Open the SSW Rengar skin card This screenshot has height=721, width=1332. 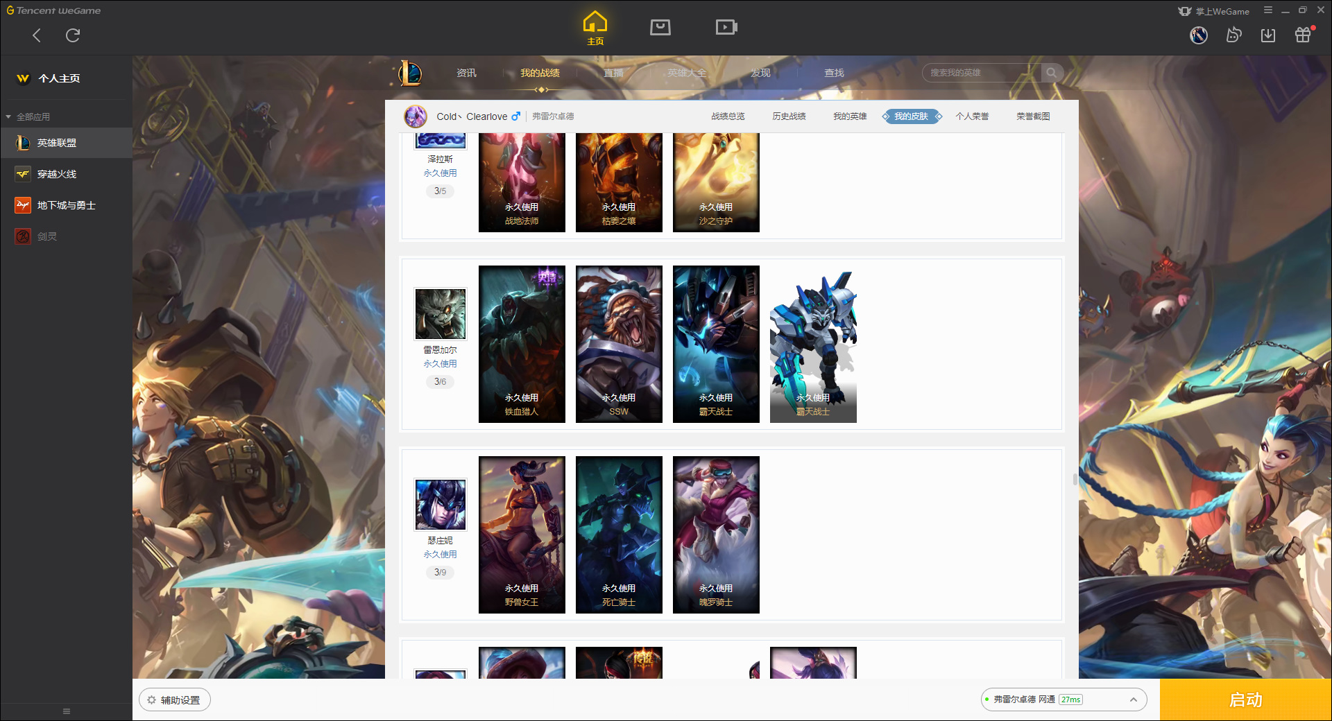(619, 344)
